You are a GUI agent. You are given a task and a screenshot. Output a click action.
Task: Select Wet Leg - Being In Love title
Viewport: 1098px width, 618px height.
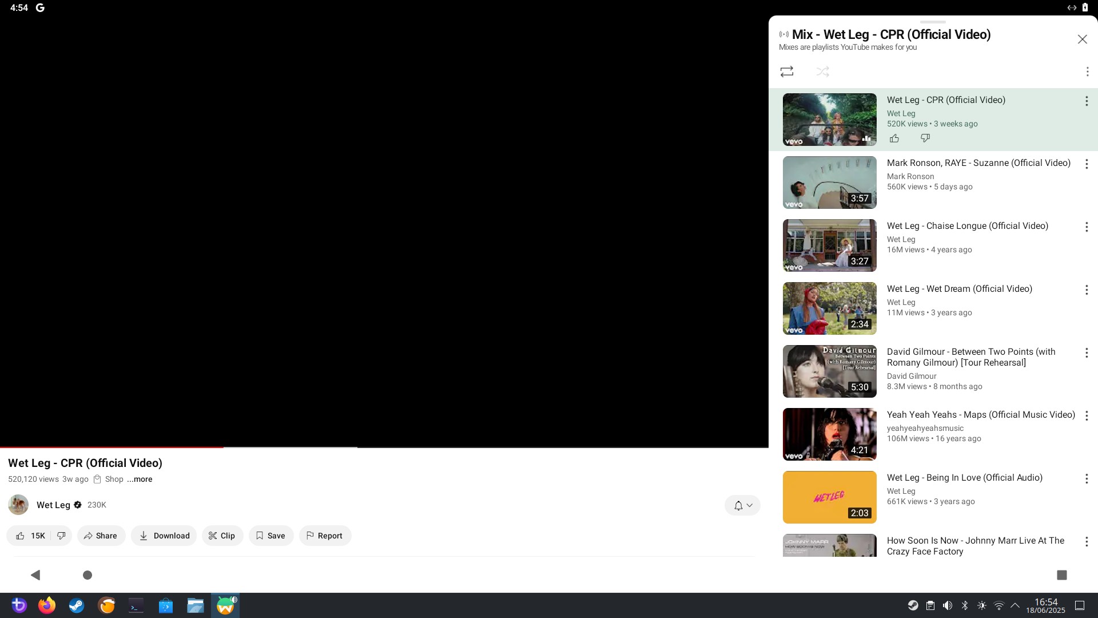pos(965,478)
